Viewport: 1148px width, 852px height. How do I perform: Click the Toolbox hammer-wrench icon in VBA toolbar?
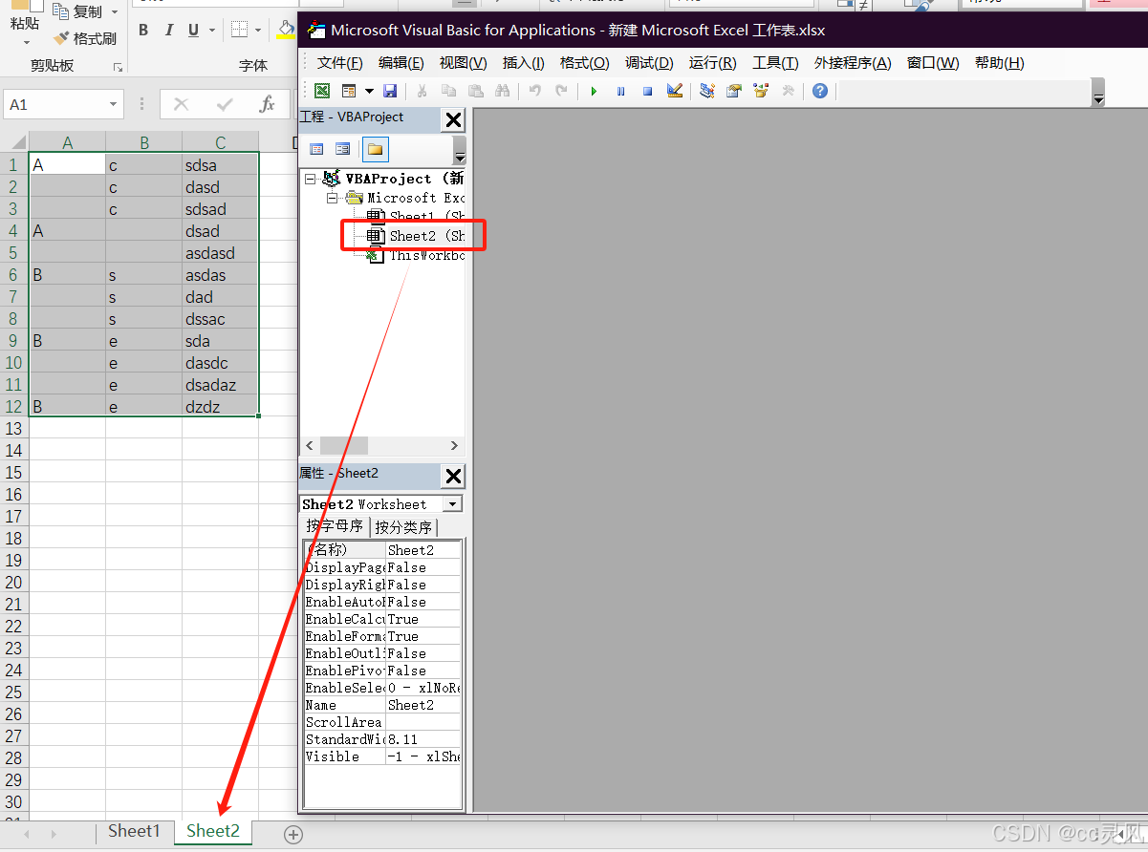788,91
